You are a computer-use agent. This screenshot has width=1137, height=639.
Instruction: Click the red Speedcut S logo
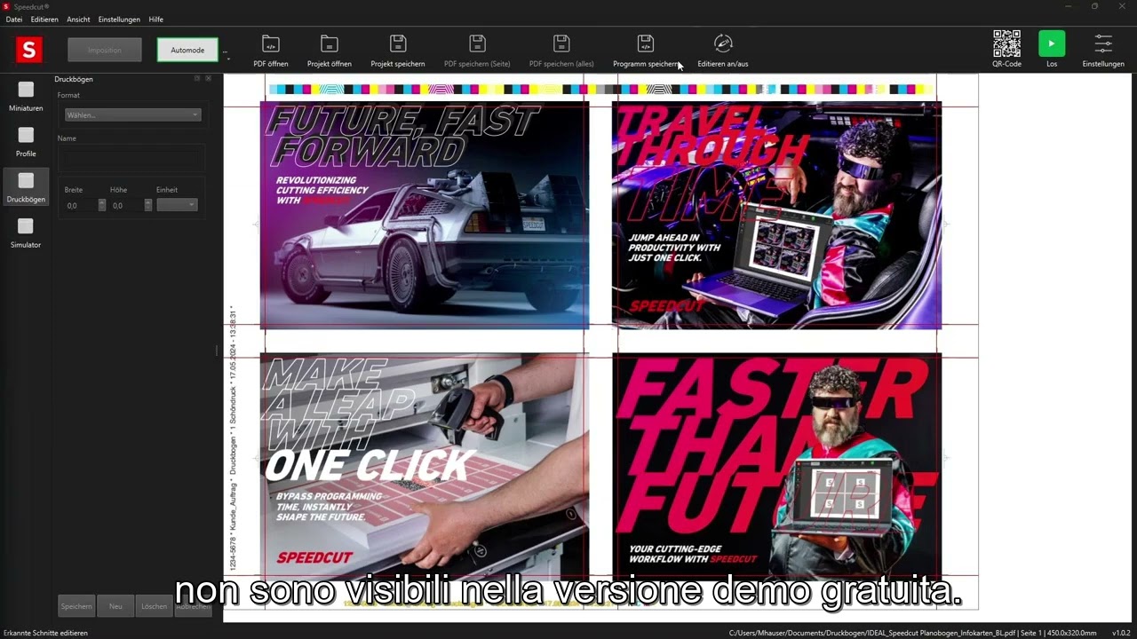28,50
